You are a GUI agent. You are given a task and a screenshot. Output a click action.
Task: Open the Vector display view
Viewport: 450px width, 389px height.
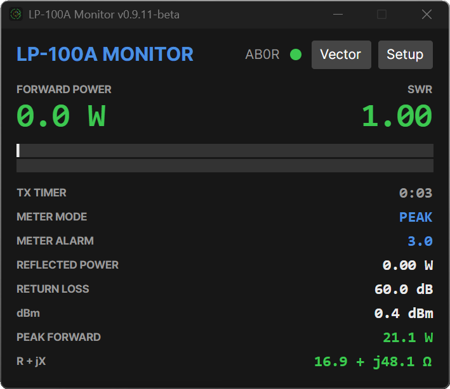pyautogui.click(x=341, y=54)
